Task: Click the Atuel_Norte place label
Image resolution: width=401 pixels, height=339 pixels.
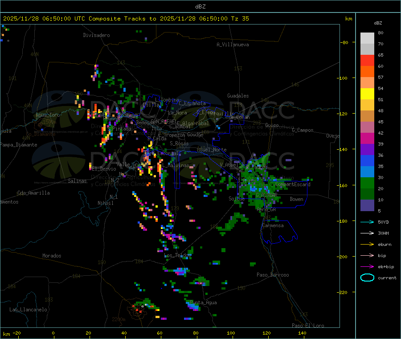Action: (212, 150)
